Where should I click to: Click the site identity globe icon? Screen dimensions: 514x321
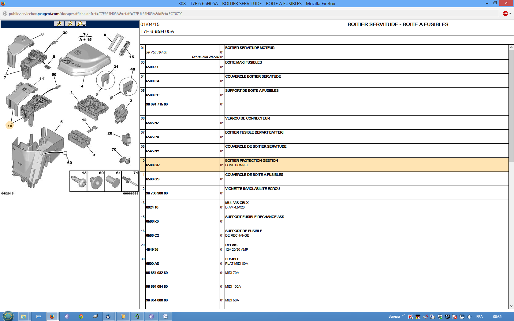point(5,13)
